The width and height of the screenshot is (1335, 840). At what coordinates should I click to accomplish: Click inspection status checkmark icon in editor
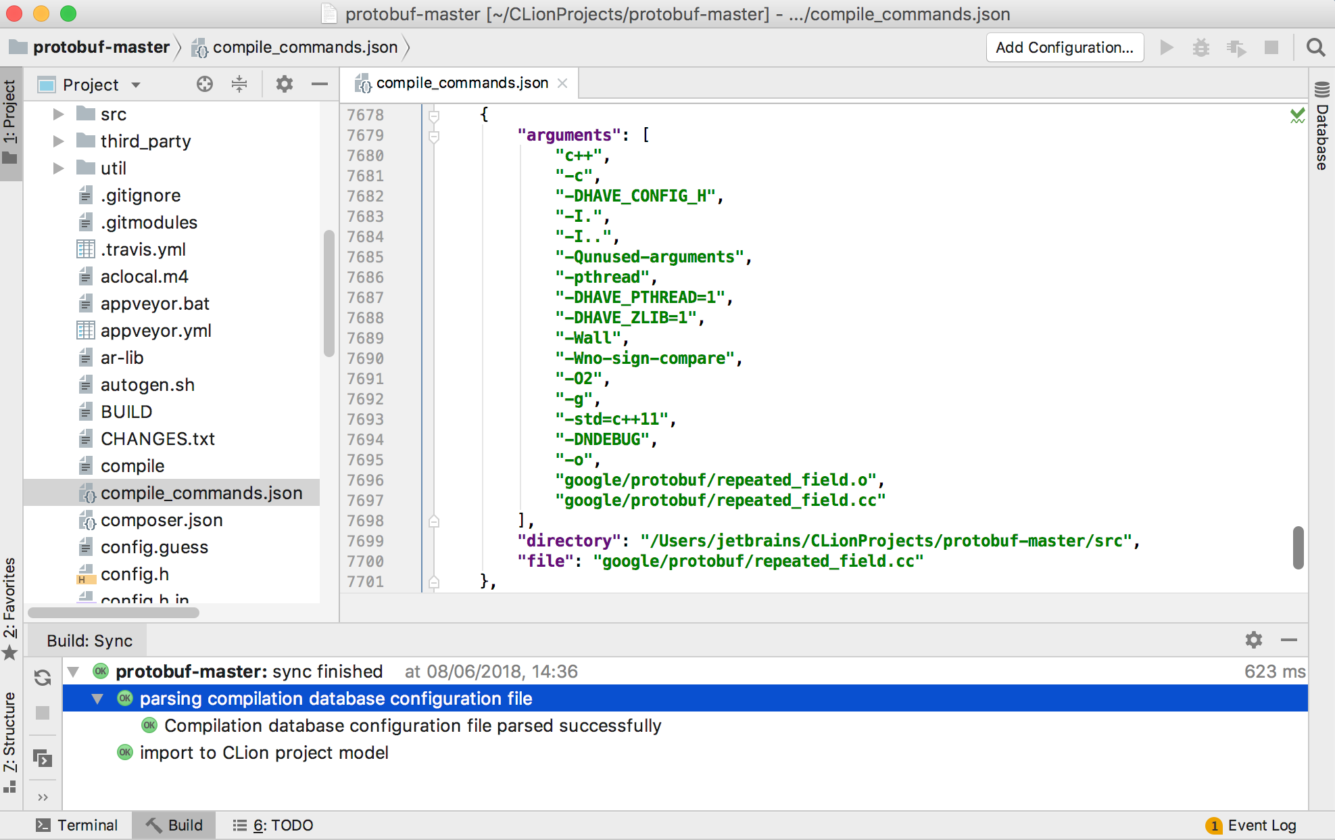point(1297,116)
